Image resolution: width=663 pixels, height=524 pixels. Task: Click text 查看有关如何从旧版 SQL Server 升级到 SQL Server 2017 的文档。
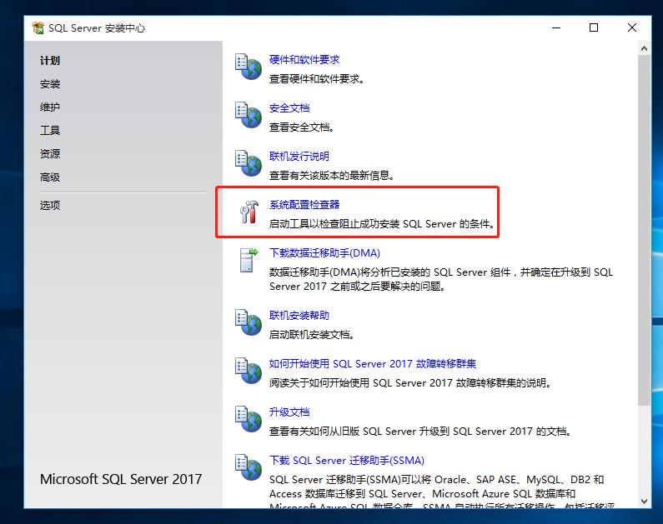point(420,431)
